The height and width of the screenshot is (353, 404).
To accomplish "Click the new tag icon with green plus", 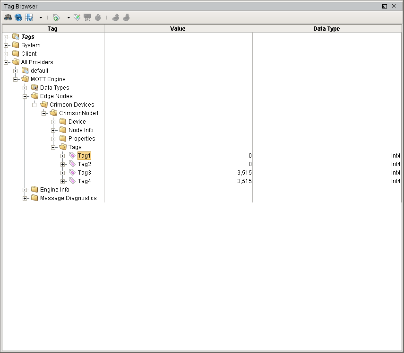I will tap(56, 17).
